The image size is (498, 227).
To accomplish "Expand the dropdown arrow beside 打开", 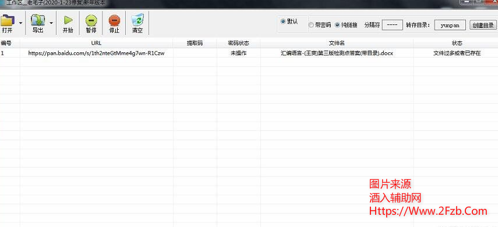I will click(x=20, y=23).
